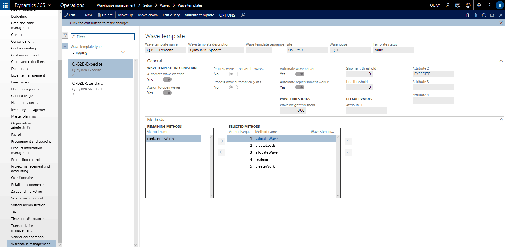Click the search icon in top bar
This screenshot has height=247, width=505.
click(448, 5)
